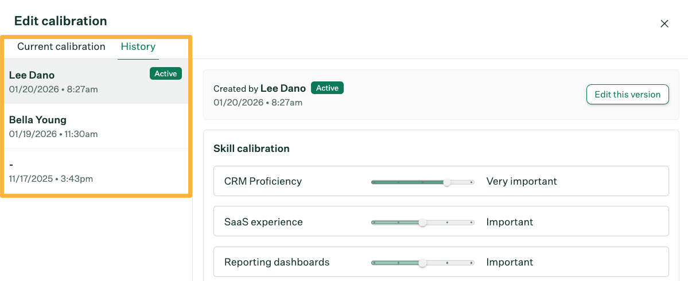Click the rightmost dot on CRM Proficiency slider

pyautogui.click(x=471, y=182)
